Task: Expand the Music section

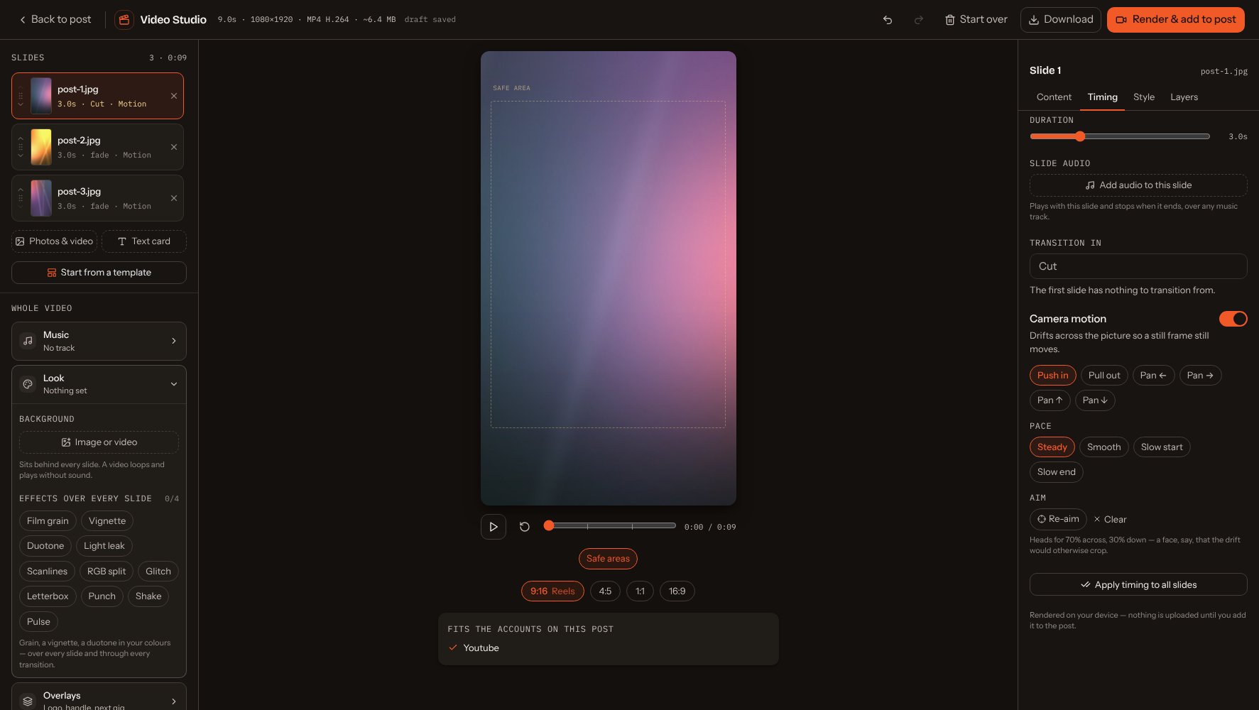Action: pyautogui.click(x=99, y=341)
